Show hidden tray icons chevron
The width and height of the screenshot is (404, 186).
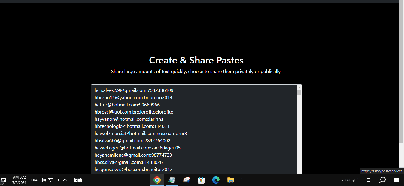[x=65, y=180]
